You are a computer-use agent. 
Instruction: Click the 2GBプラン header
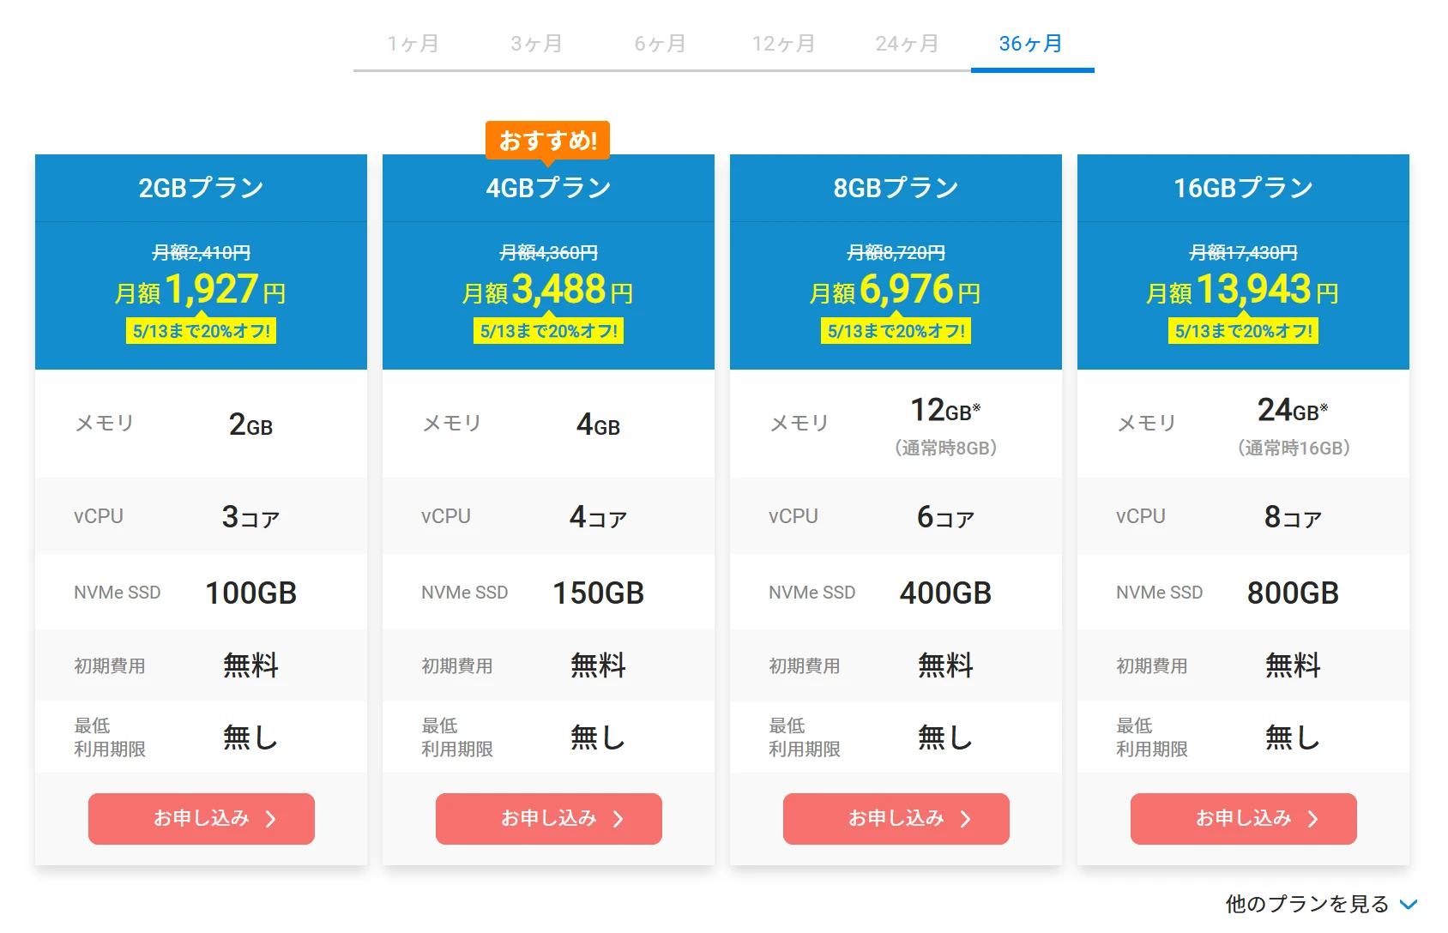202,188
